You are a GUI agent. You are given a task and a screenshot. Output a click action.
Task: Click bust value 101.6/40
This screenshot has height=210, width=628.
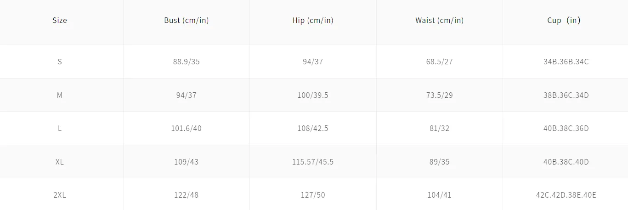[x=187, y=128]
